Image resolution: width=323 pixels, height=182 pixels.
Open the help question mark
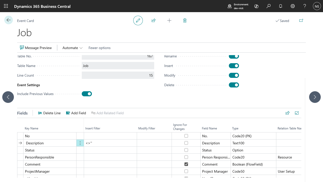click(x=305, y=6)
